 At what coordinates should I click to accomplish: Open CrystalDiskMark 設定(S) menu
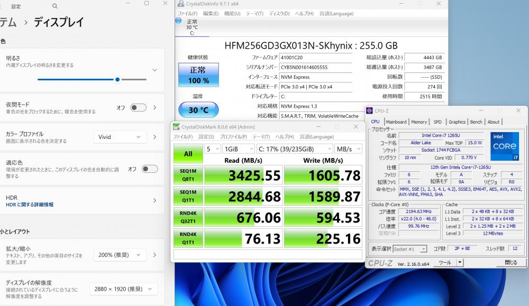206,136
